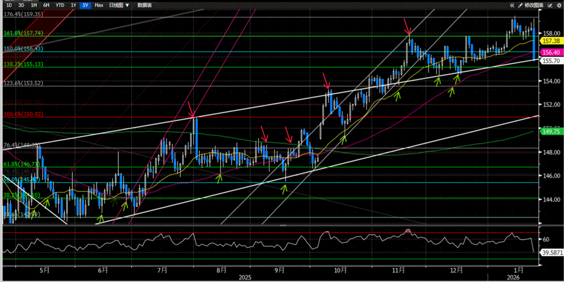Click the 2025 year axis label
The width and height of the screenshot is (564, 282).
(246, 278)
